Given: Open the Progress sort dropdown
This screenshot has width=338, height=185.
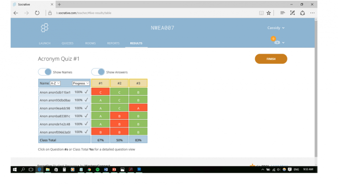Looking at the screenshot, I should coord(81,83).
